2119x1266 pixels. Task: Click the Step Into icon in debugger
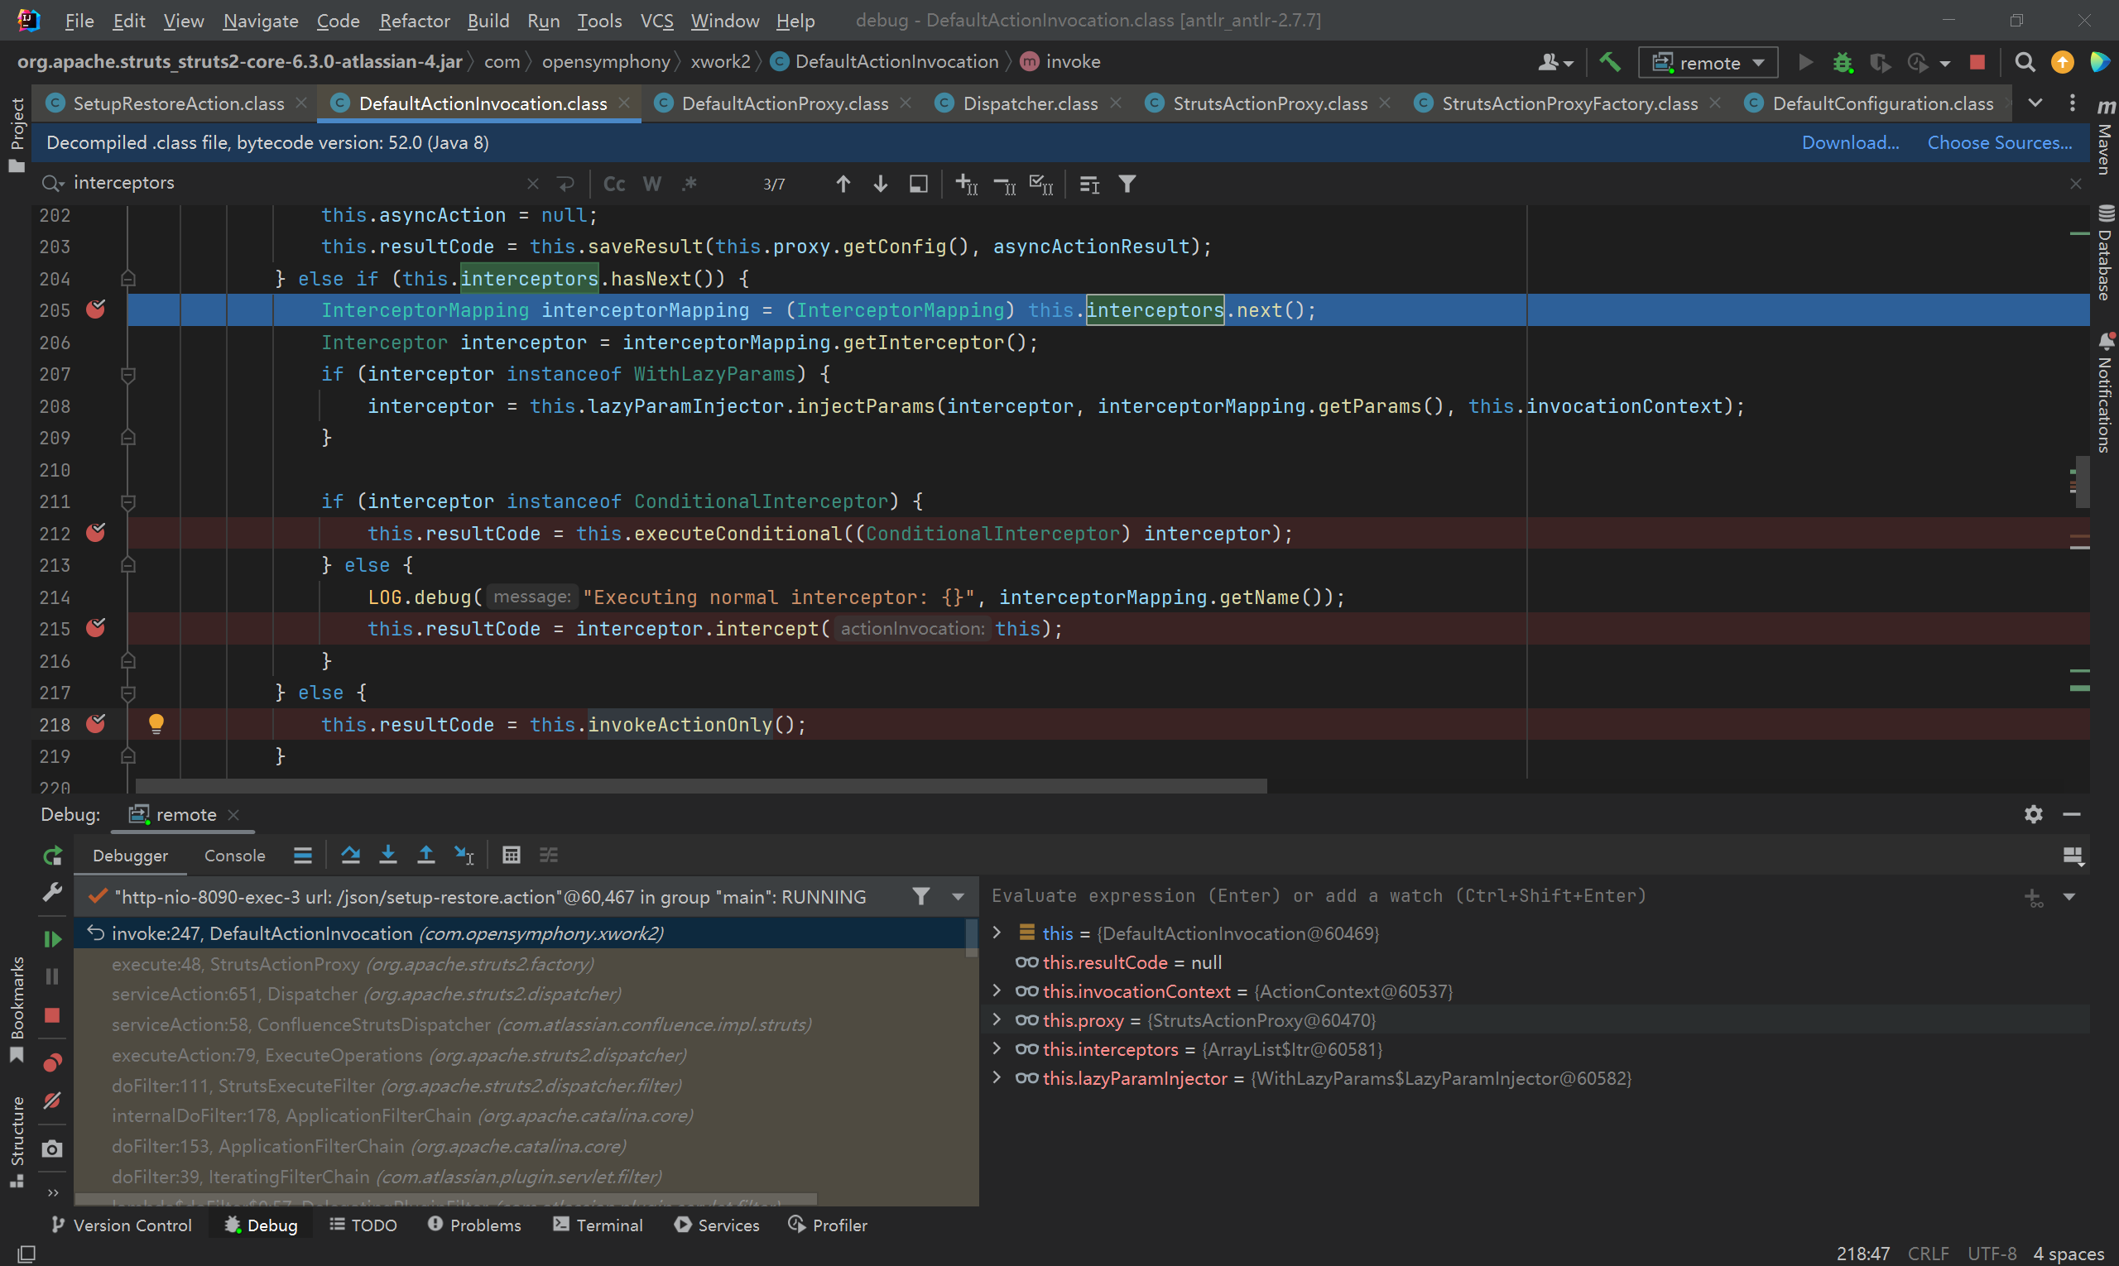click(x=388, y=855)
